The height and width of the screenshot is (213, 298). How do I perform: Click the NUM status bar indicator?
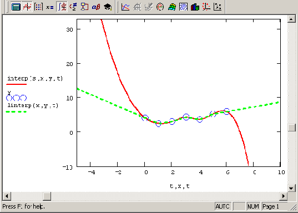(253, 206)
